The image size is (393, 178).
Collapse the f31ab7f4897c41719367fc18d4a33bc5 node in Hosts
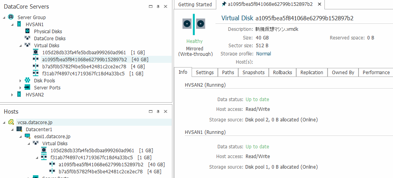pos(37,158)
